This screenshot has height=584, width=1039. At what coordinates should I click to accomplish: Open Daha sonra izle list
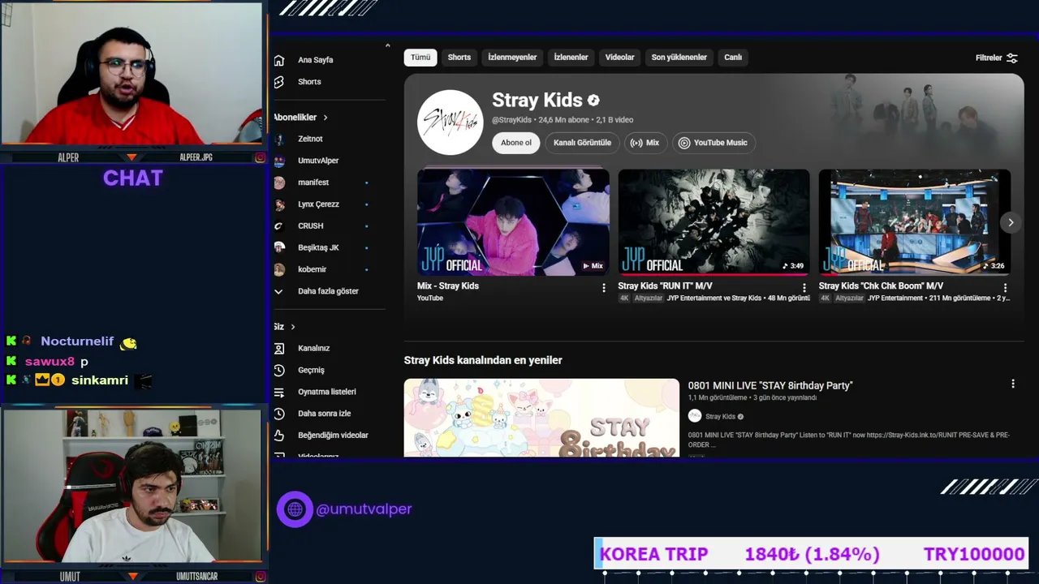point(323,414)
